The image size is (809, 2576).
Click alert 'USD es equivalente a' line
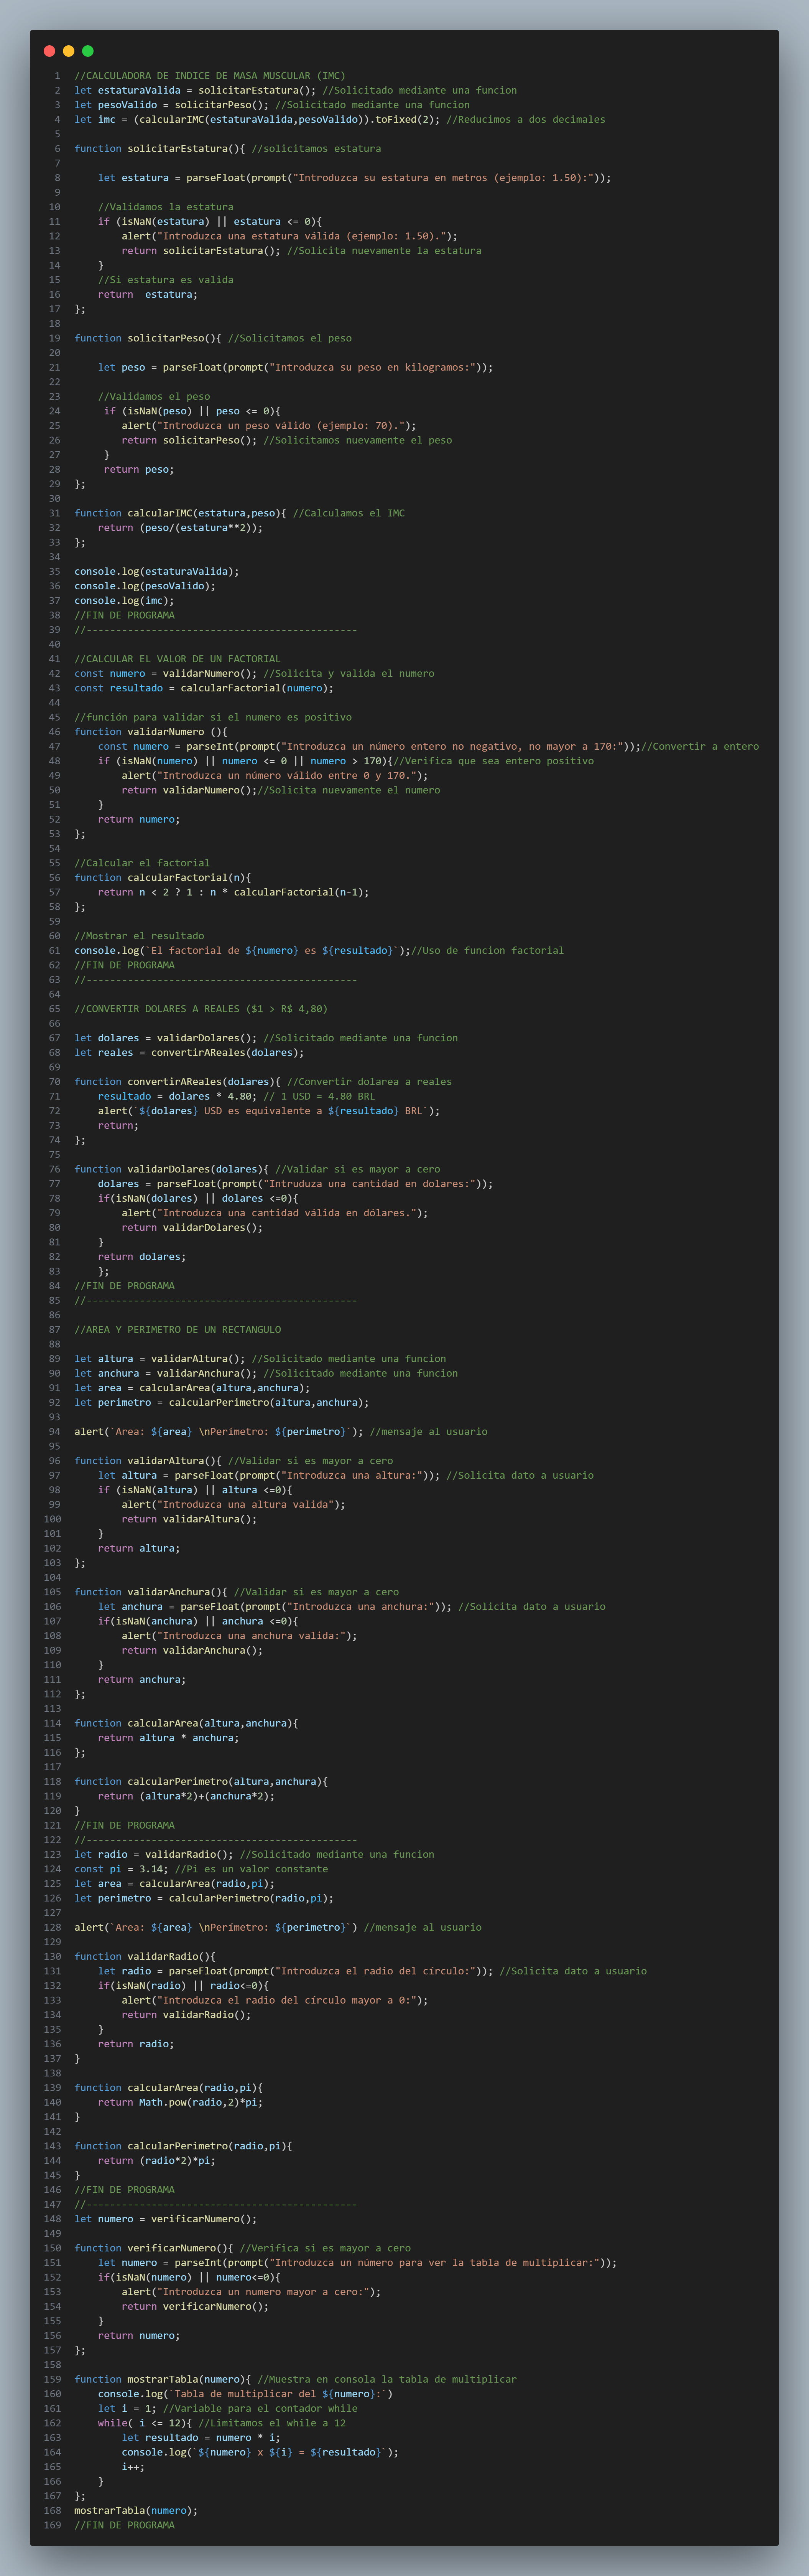pos(269,1111)
